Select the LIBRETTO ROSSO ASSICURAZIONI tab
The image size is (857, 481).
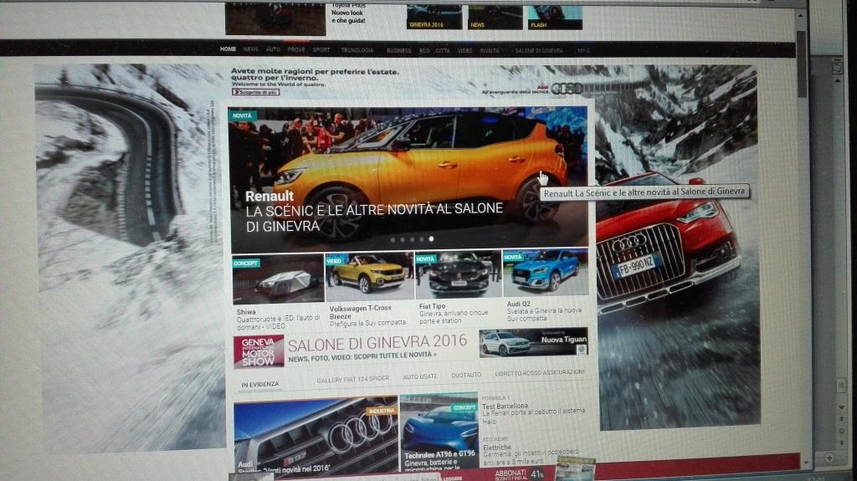[540, 373]
